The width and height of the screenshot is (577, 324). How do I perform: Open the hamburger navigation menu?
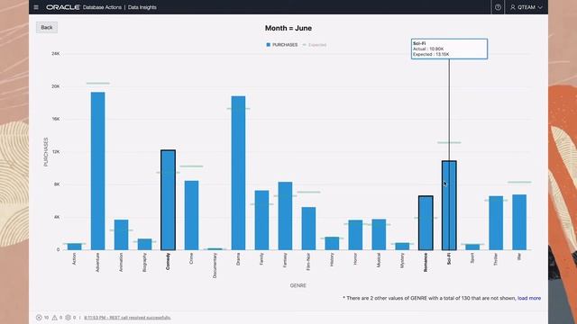pos(36,7)
